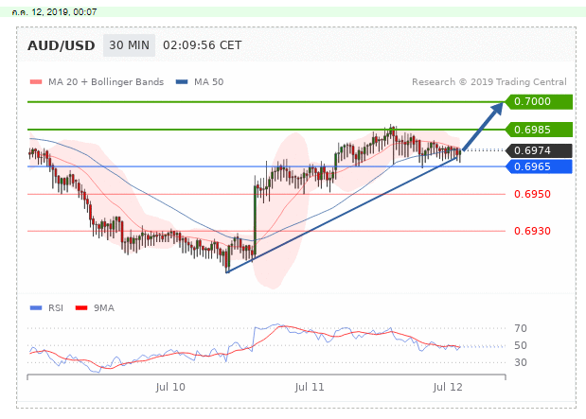This screenshot has width=586, height=419.
Task: Click the Jul 10 date axis label
Action: [170, 387]
